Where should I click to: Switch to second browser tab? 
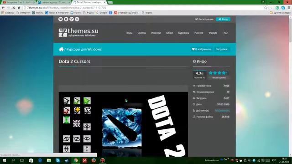(54, 2)
